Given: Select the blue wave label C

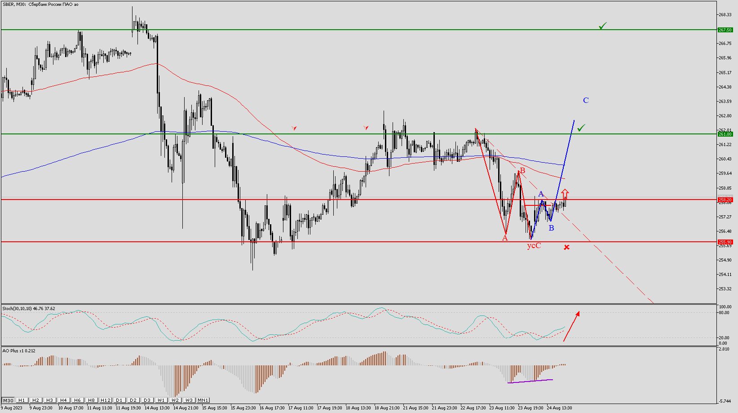Looking at the screenshot, I should click(x=586, y=101).
